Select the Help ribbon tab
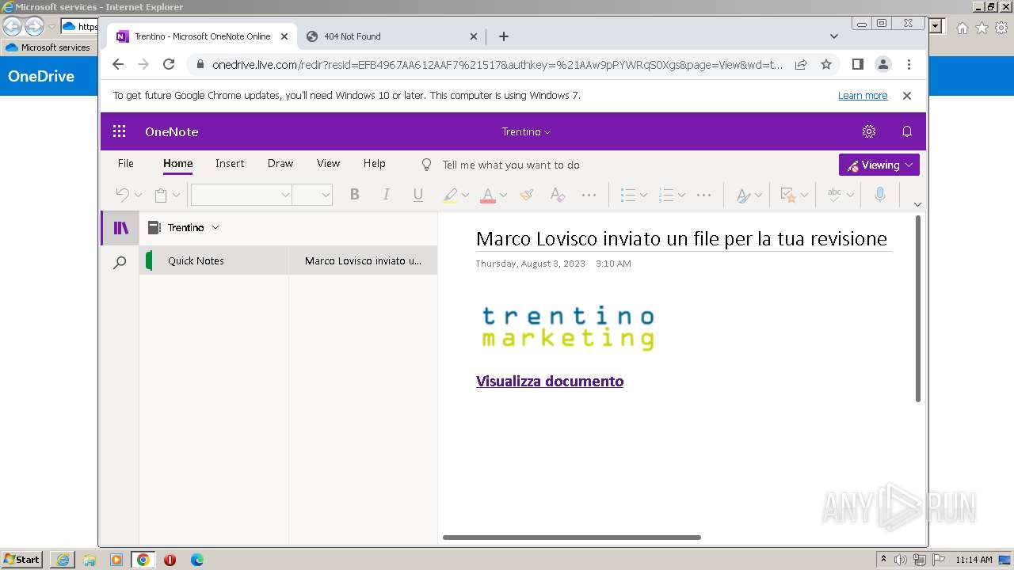 pyautogui.click(x=375, y=163)
